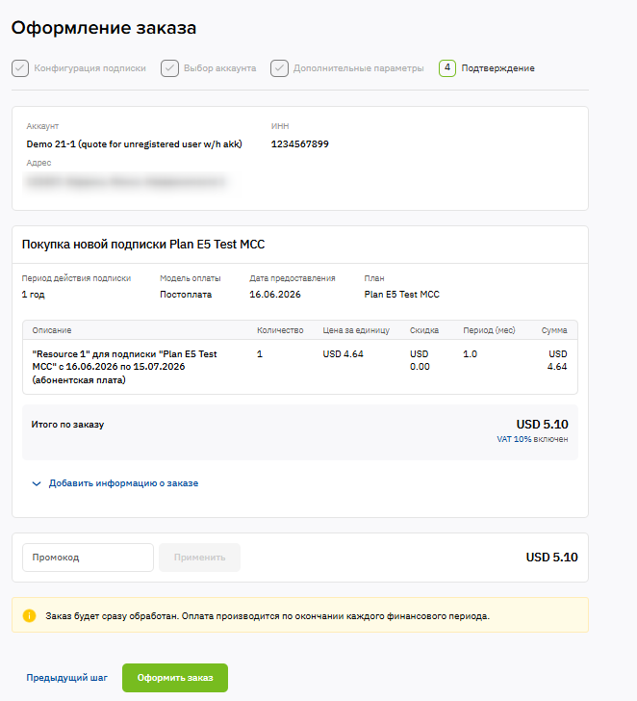Click the Промокод input field

coord(88,558)
